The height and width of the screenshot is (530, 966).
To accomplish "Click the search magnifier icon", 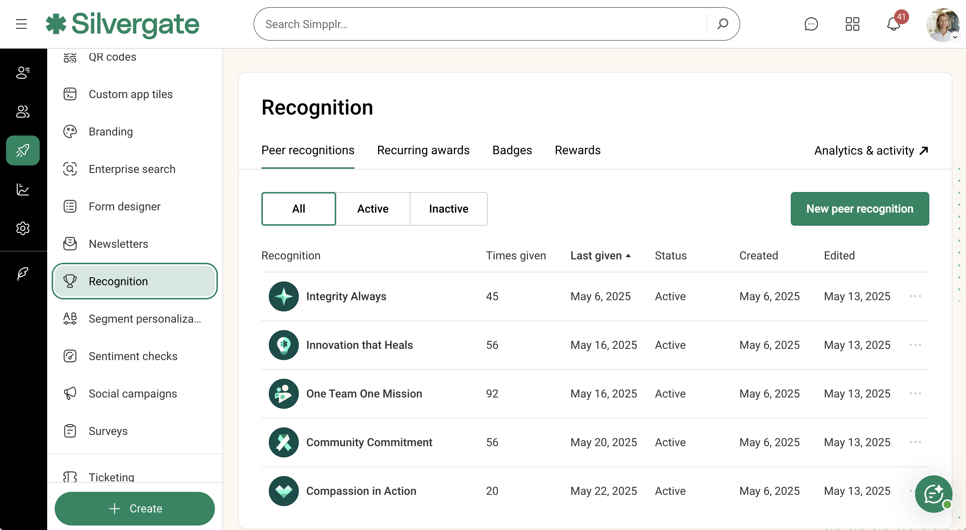I will coord(723,24).
